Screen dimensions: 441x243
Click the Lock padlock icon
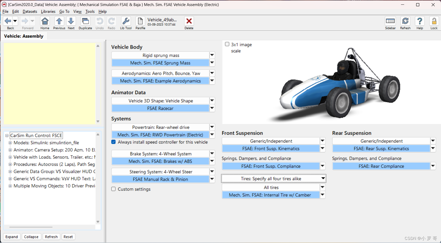coord(434,21)
